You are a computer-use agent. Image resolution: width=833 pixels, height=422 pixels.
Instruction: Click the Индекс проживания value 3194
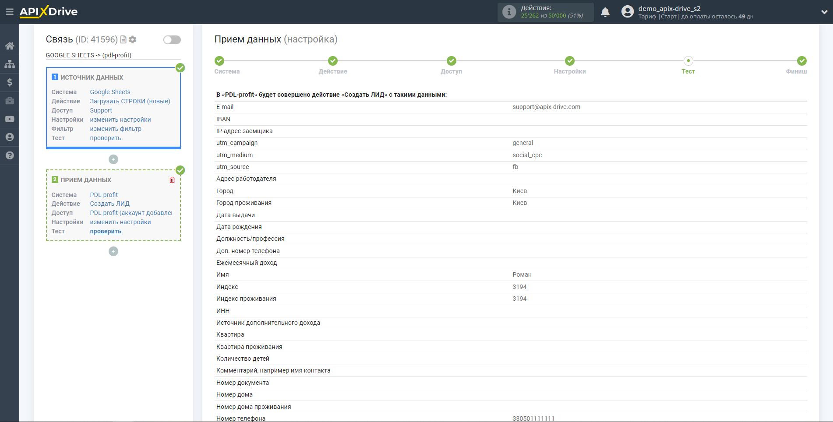[519, 299]
